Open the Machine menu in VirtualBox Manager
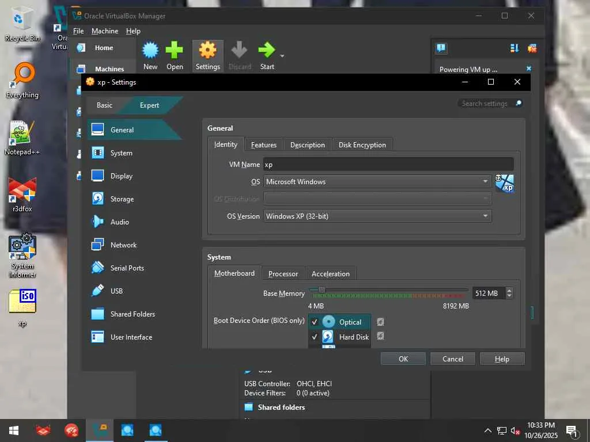 pyautogui.click(x=105, y=31)
